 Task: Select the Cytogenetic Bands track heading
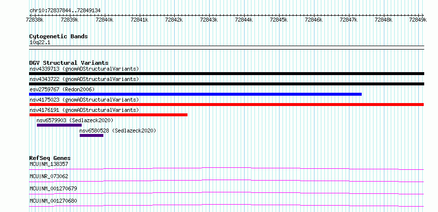pos(59,36)
